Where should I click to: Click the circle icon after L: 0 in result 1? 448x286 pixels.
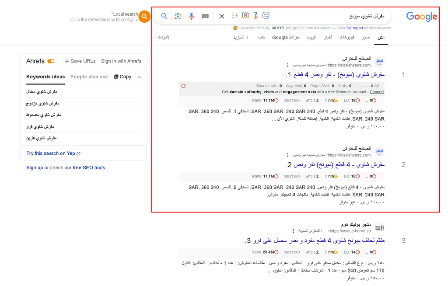[x=374, y=101]
